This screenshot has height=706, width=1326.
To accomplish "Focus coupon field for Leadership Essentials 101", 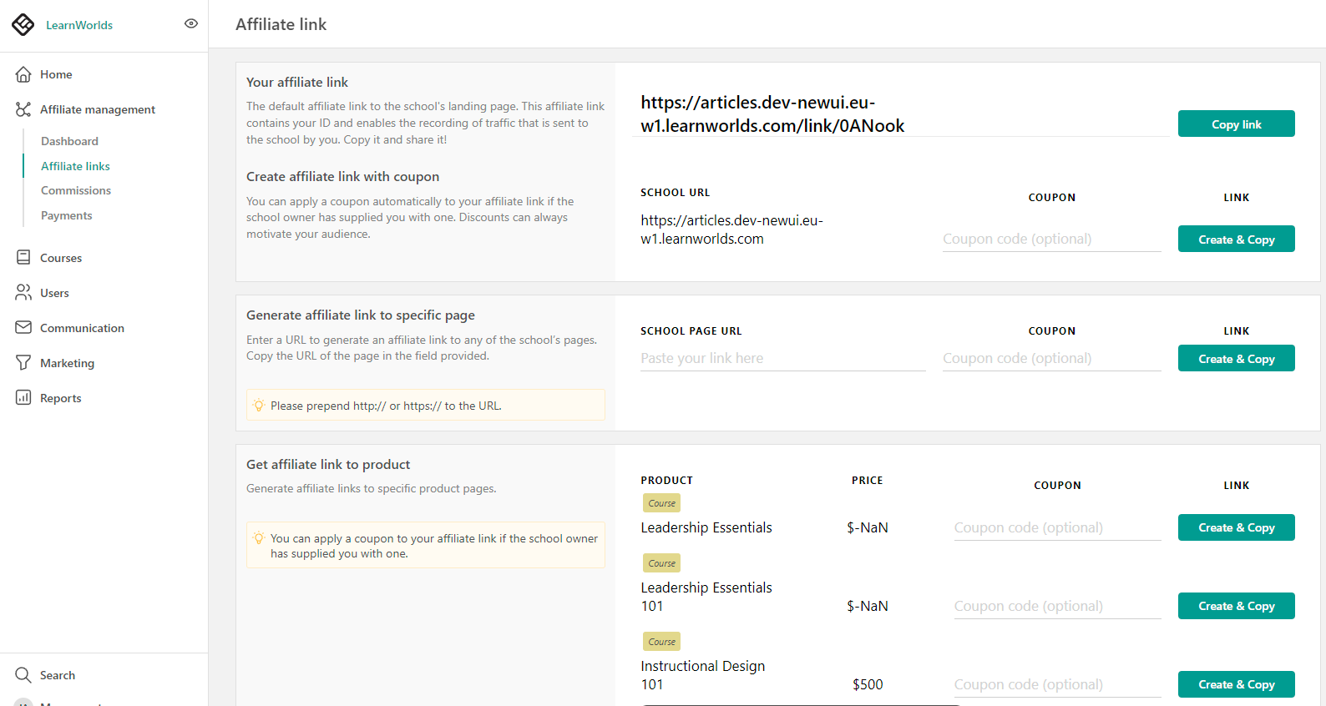I will point(1057,606).
